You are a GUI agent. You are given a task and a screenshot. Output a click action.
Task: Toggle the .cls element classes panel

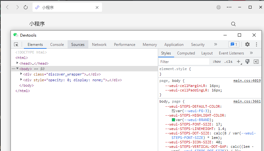228,61
